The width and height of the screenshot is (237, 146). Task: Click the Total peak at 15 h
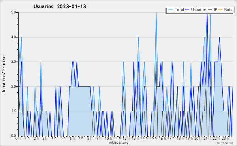coord(156,13)
